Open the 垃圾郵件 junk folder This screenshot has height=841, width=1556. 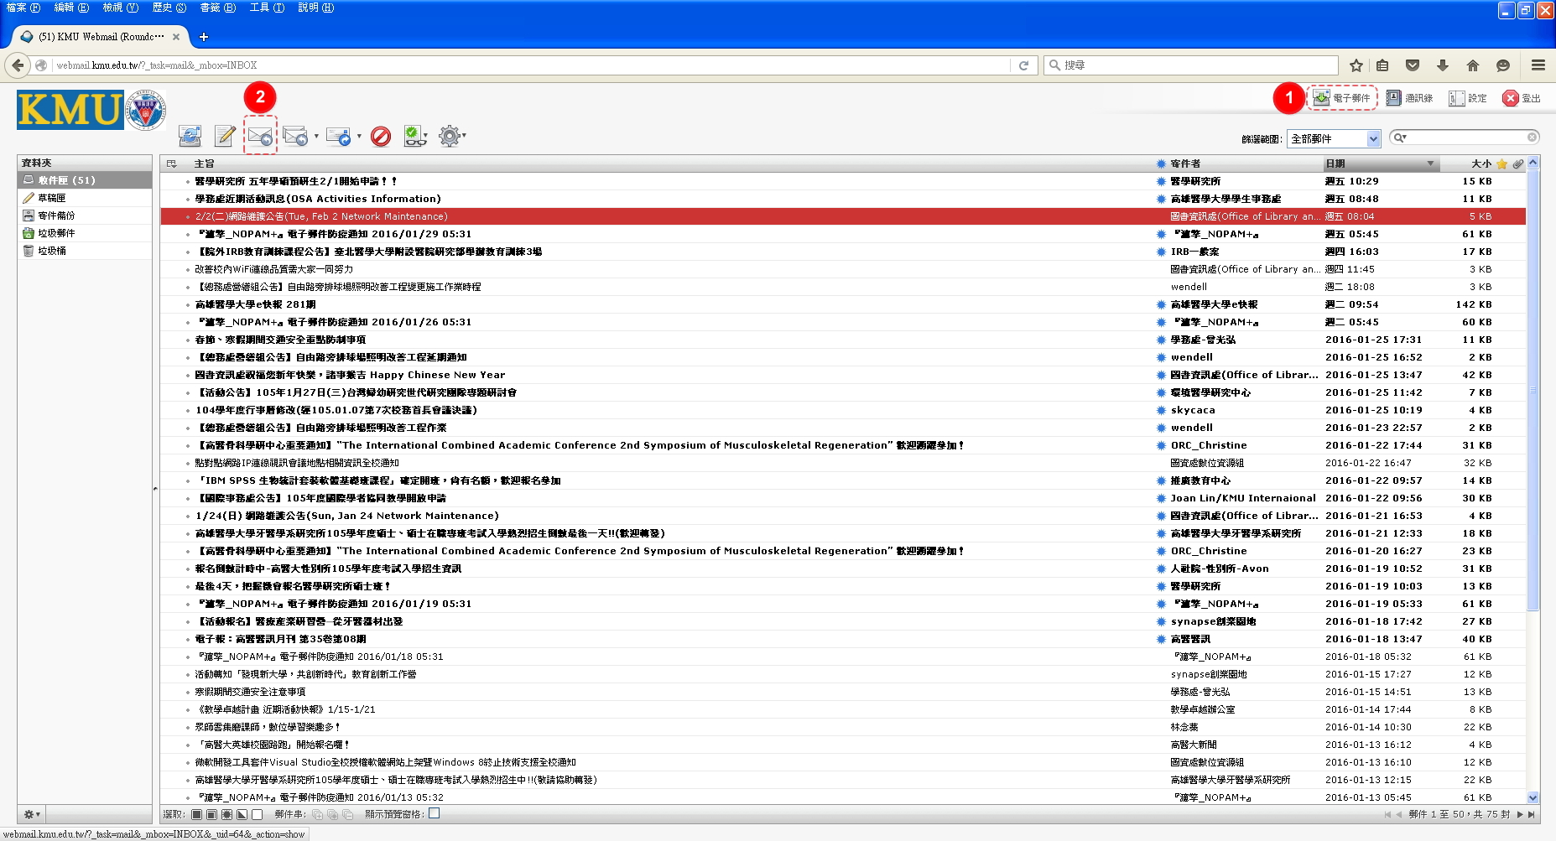pos(85,233)
